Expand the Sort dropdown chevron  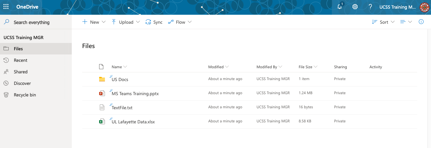coord(393,22)
